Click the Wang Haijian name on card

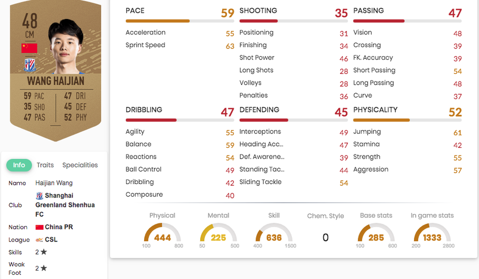(x=56, y=81)
